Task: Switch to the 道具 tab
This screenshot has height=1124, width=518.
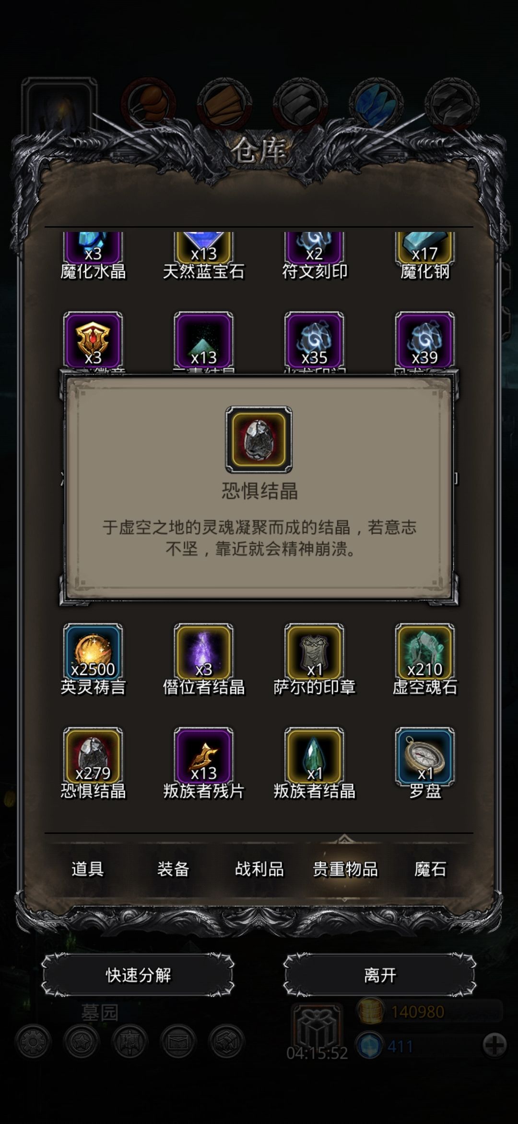Action: pos(87,868)
